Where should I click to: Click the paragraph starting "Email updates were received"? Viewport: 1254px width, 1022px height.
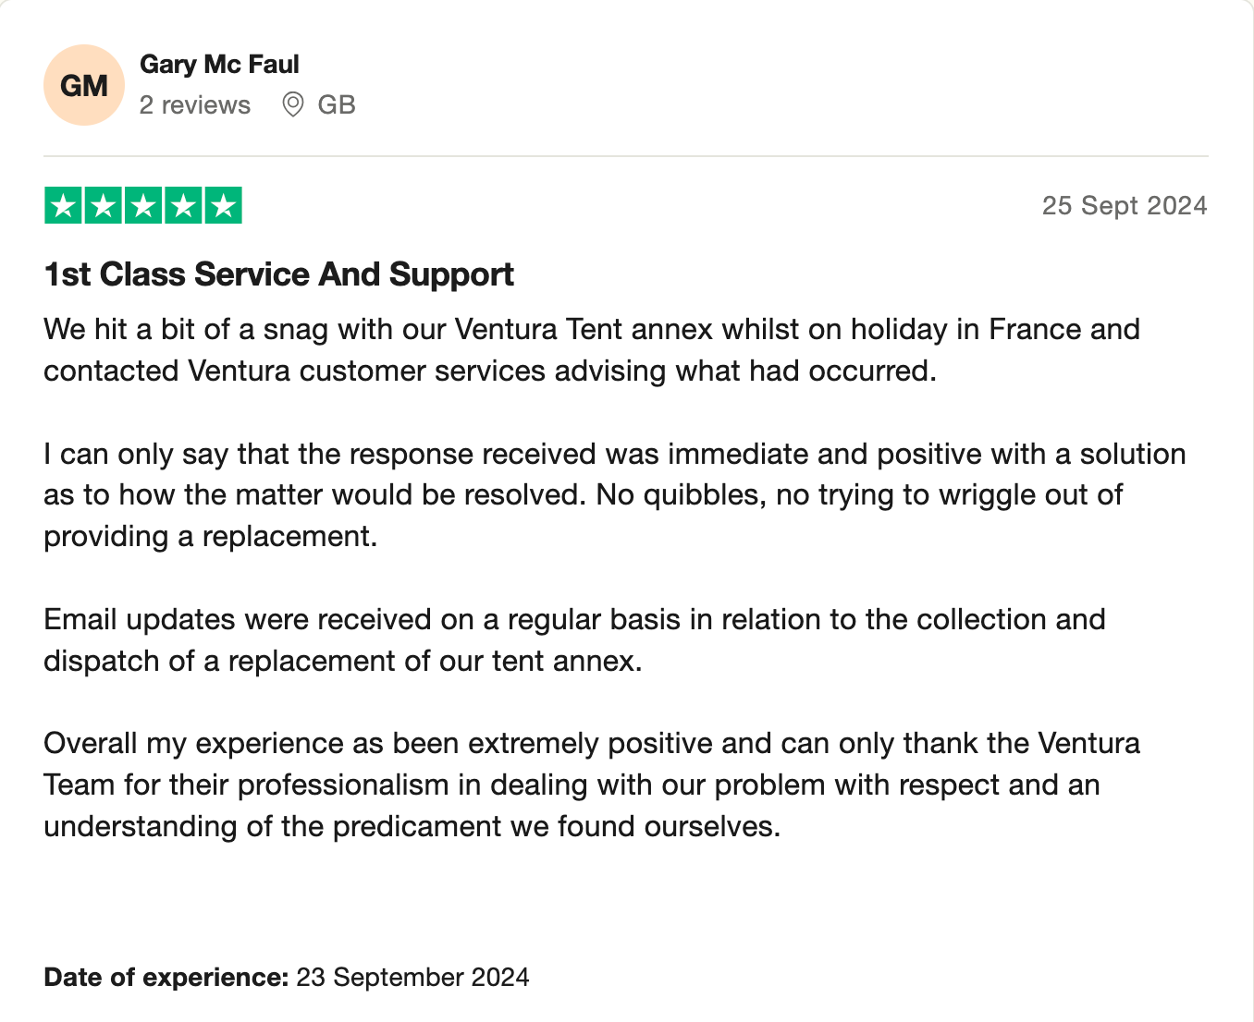573,640
